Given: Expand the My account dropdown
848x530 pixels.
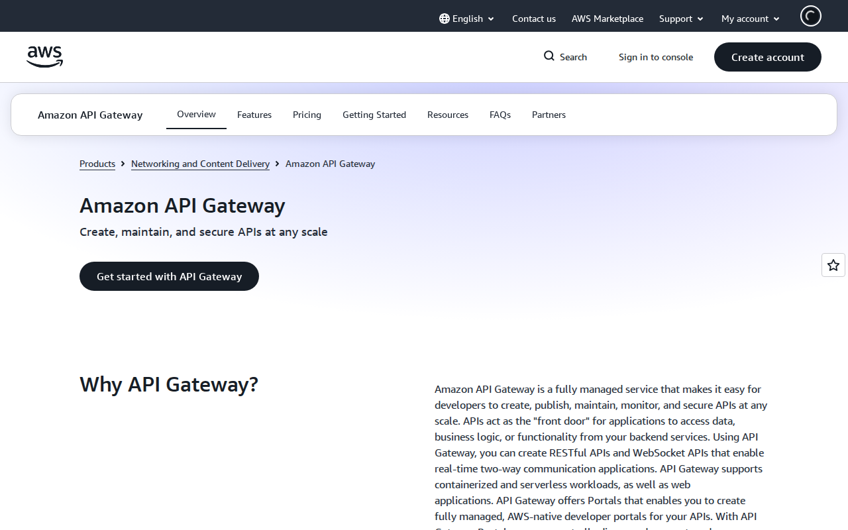Looking at the screenshot, I should [x=751, y=19].
